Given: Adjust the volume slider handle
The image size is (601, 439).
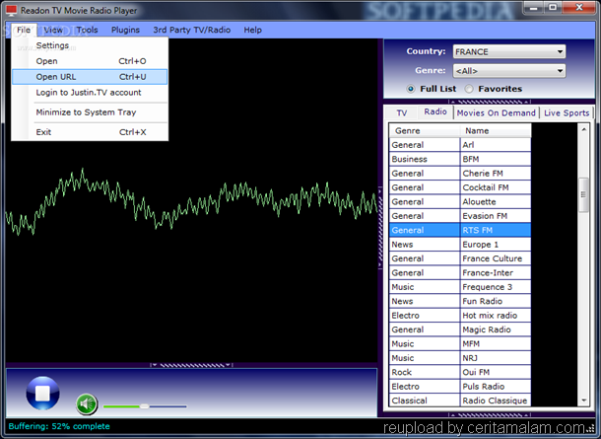Looking at the screenshot, I should click(x=145, y=405).
